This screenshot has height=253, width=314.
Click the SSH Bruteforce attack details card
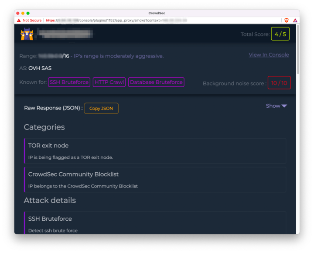(155, 223)
